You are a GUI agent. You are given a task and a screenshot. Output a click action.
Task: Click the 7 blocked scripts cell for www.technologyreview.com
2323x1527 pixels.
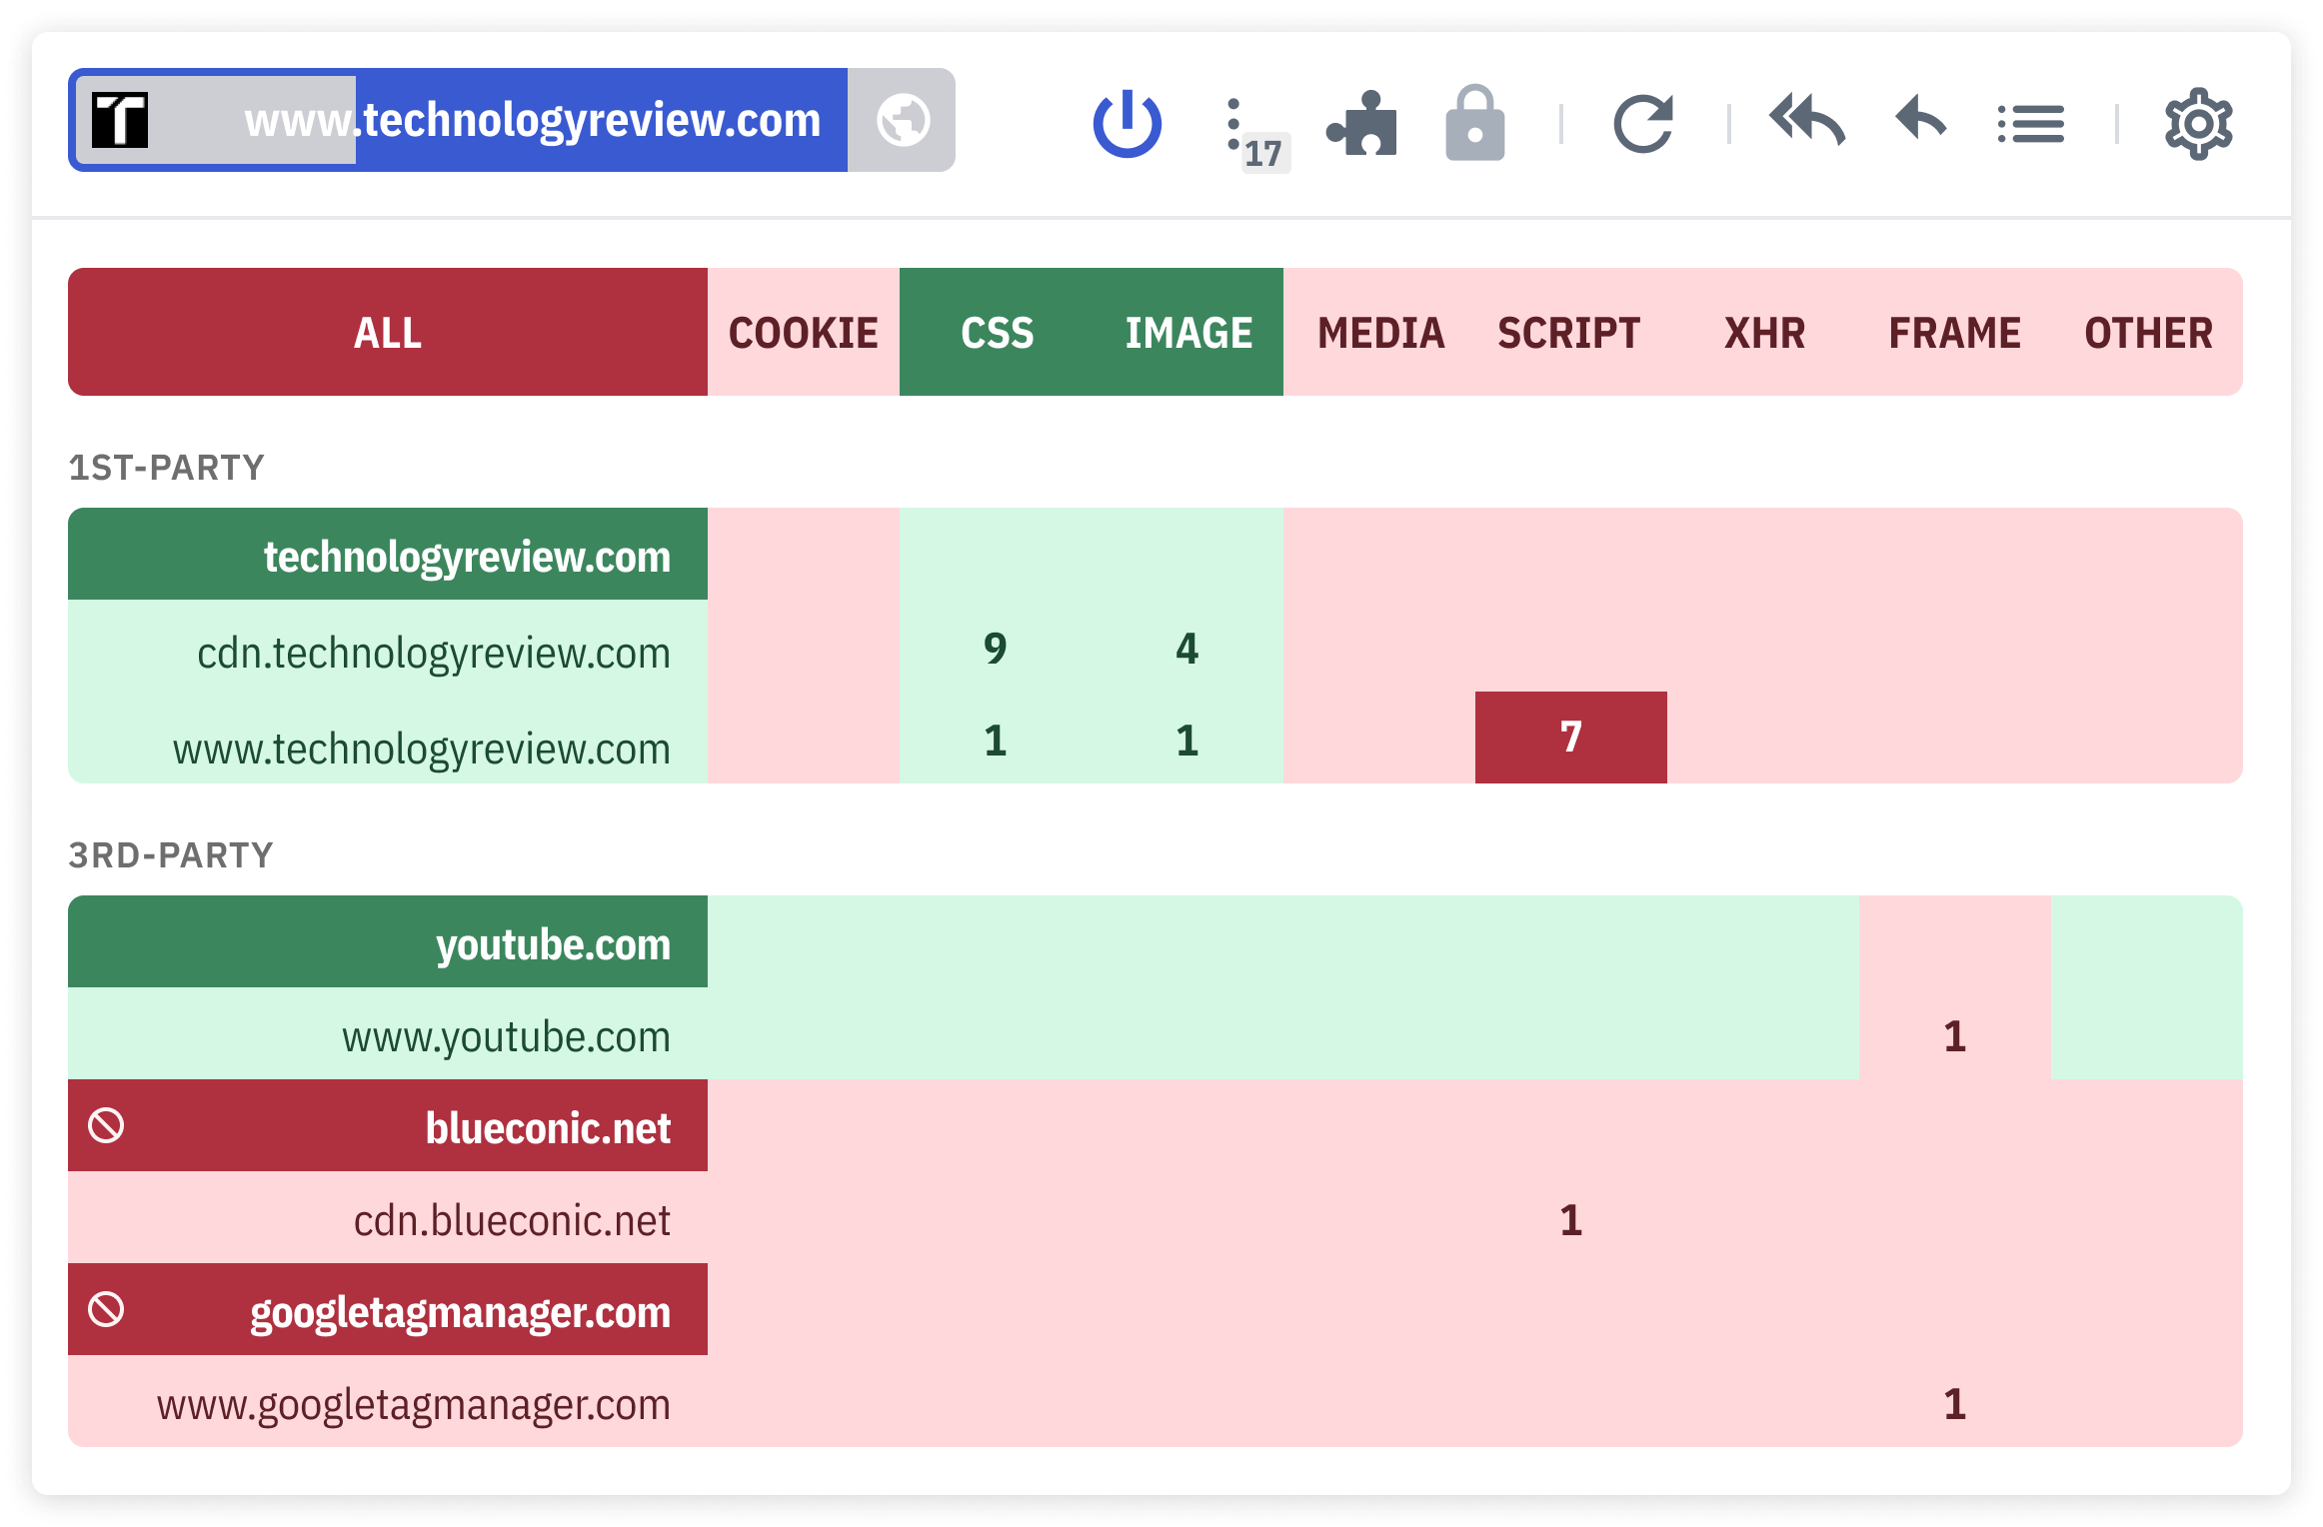point(1569,738)
